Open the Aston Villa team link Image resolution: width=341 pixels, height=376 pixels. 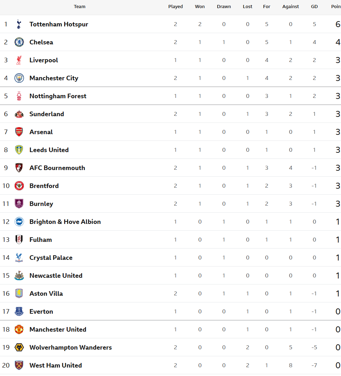tap(46, 294)
